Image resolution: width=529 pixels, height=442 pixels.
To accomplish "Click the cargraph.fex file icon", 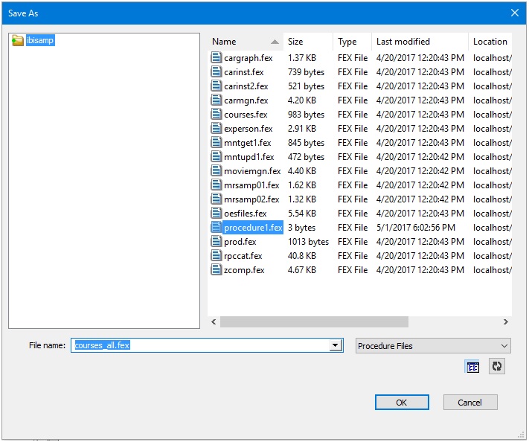I will tap(217, 58).
